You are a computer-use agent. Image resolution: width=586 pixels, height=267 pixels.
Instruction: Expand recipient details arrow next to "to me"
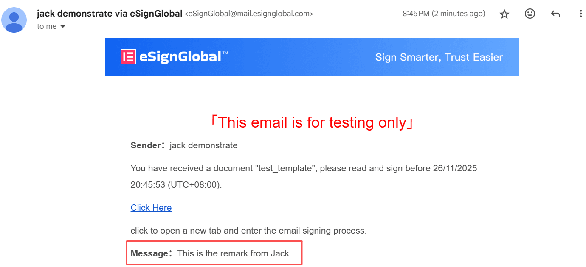click(63, 27)
